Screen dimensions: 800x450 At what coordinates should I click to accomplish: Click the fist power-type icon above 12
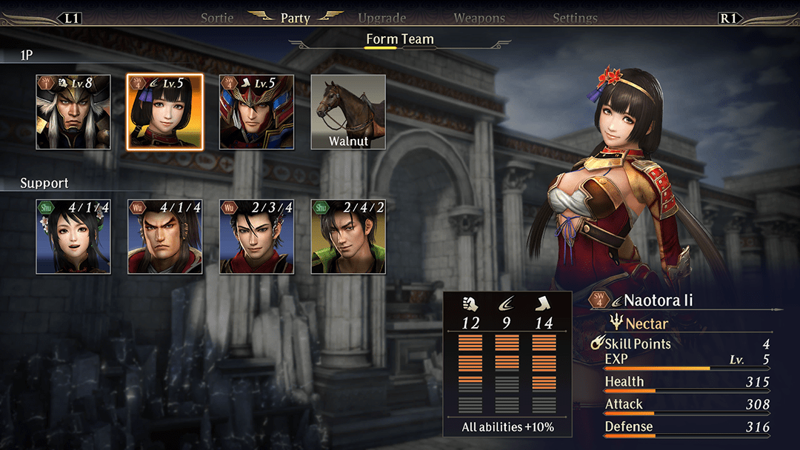pos(470,304)
